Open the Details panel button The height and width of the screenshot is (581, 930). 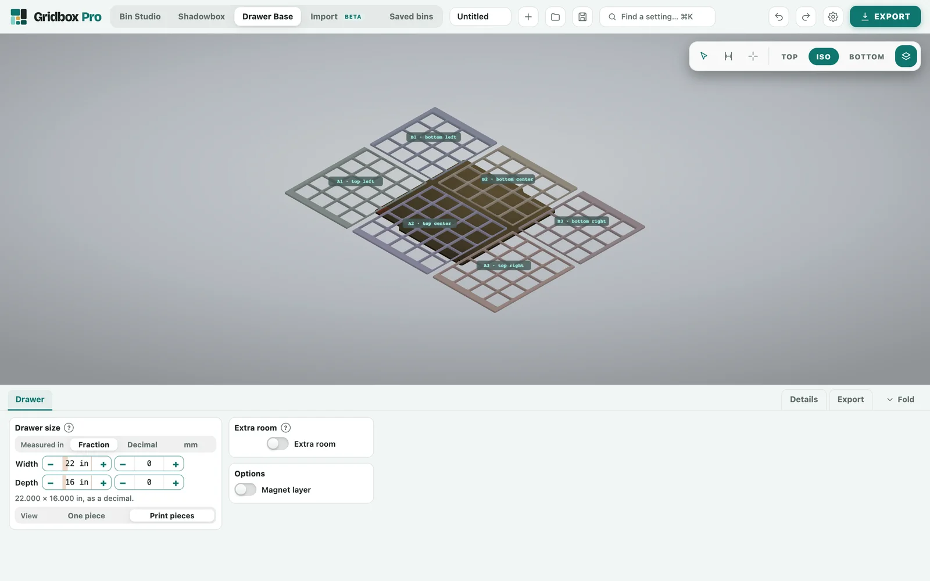(804, 400)
